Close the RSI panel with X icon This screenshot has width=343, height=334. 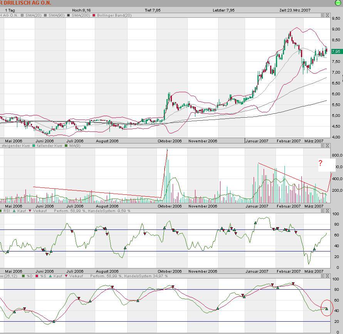[x=327, y=211]
